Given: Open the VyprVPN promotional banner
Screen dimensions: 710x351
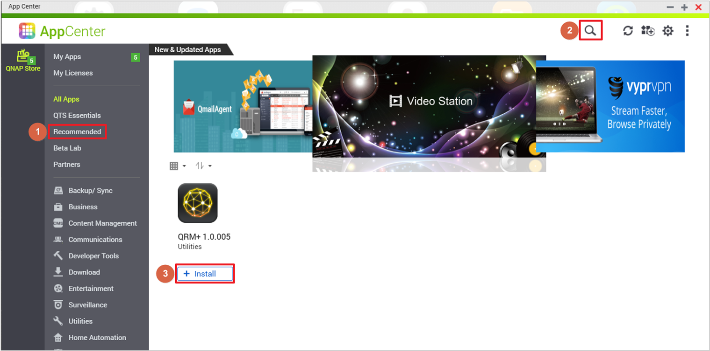Looking at the screenshot, I should [x=610, y=106].
